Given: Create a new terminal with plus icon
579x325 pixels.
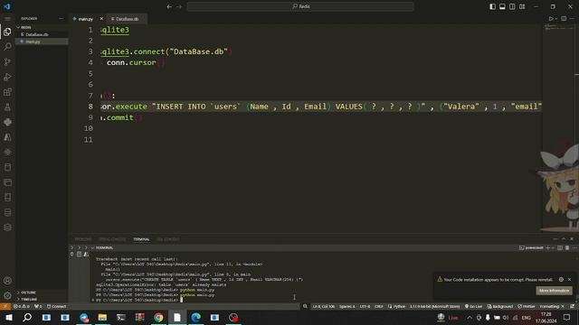Looking at the screenshot, I should (x=548, y=248).
